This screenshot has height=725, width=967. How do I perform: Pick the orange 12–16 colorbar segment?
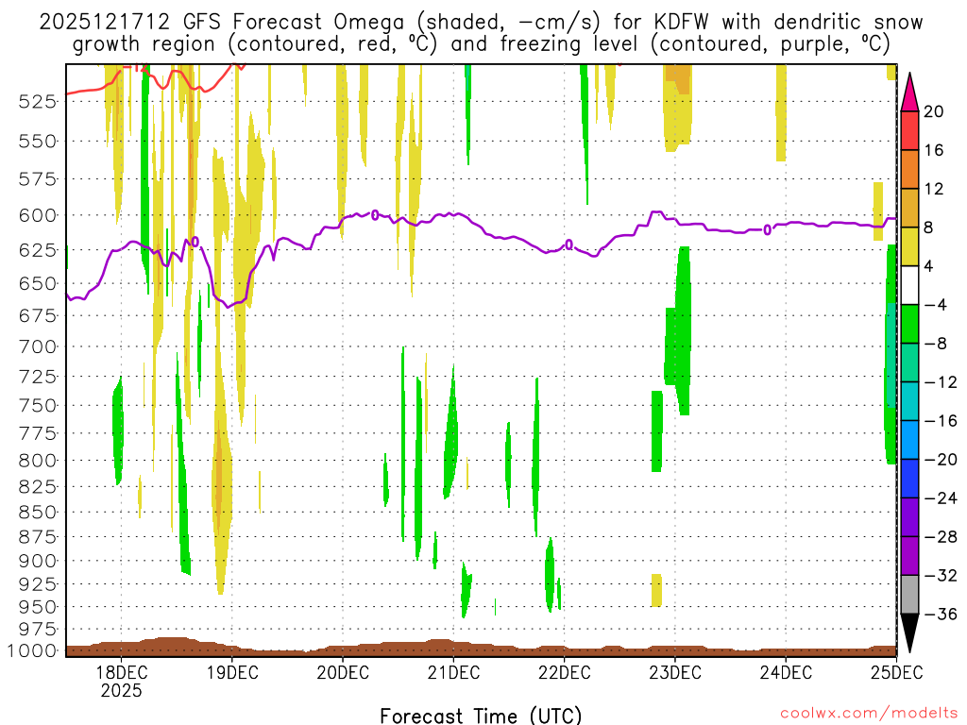909,170
